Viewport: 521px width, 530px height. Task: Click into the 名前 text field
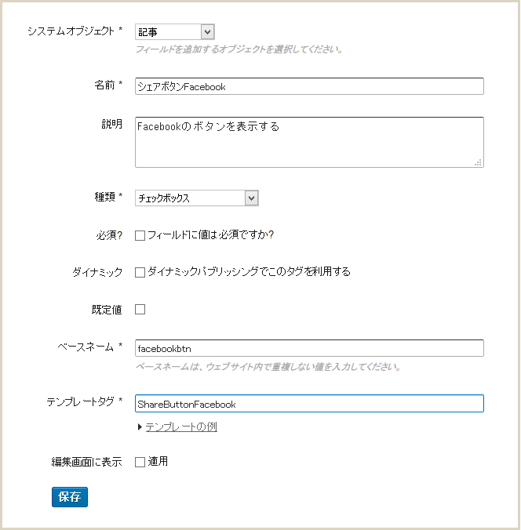(x=309, y=86)
